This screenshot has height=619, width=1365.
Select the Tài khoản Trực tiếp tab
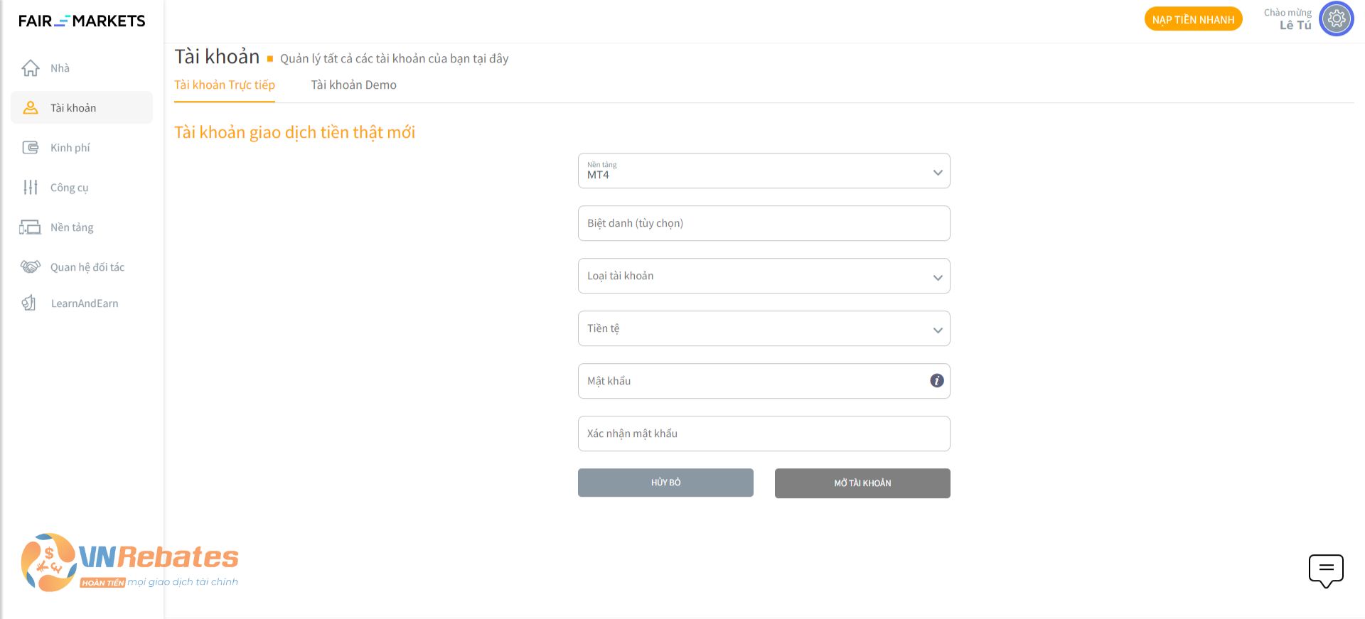point(225,85)
